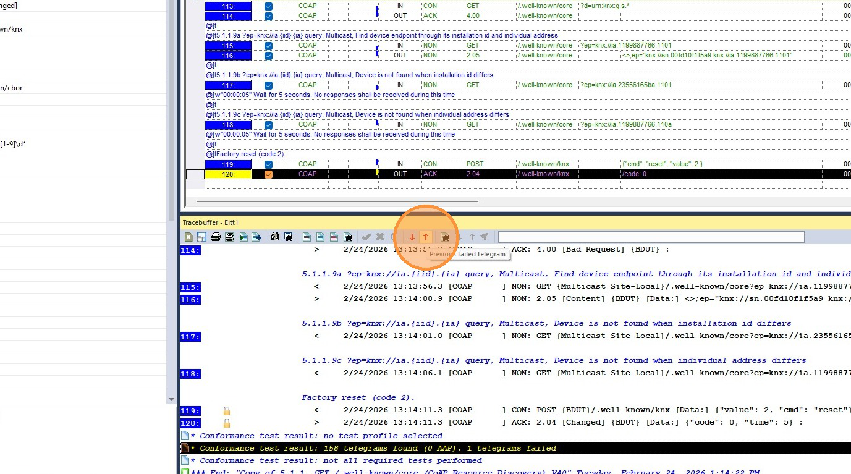The height and width of the screenshot is (474, 851).
Task: Click the ?ep=knx://ia.23556165ba.1101 query cell
Action: click(x=626, y=85)
